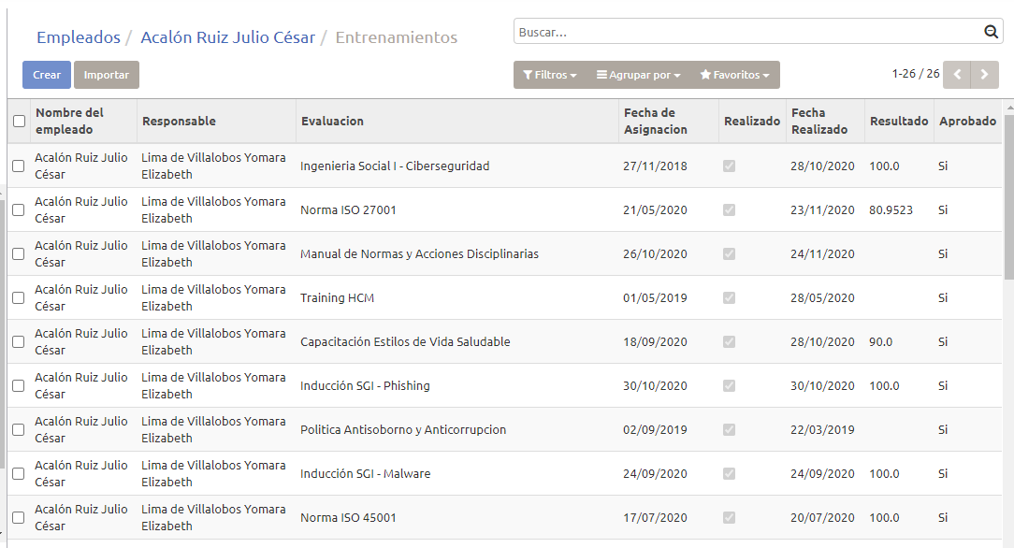Open the Favoritos dropdown

(x=734, y=75)
